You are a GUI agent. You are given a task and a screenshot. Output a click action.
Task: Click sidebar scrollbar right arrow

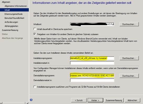click(x=27, y=103)
